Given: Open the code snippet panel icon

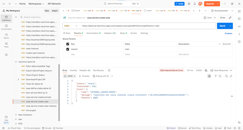Looking at the screenshot, I should (239, 26).
